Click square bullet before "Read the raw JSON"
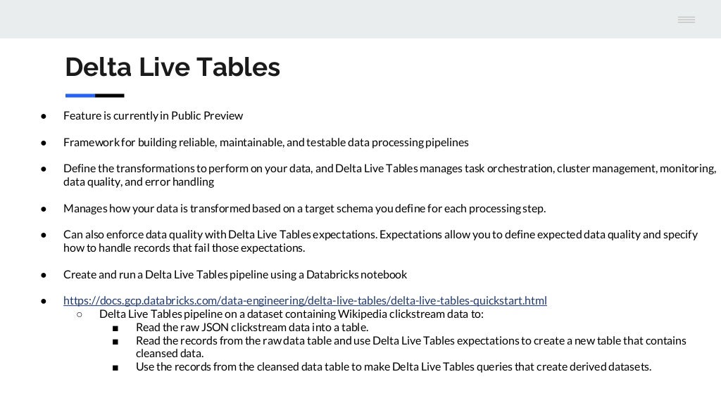721x405 pixels. tap(115, 328)
